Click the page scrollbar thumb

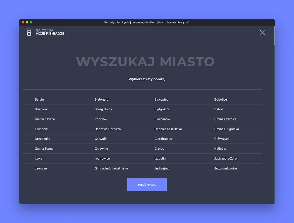[x=274, y=35]
